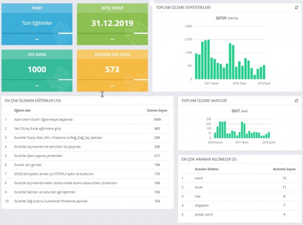Click the arrow icon on Üye Sayısı card
Image resolution: width=303 pixels, height=225 pixels.
tap(37, 86)
